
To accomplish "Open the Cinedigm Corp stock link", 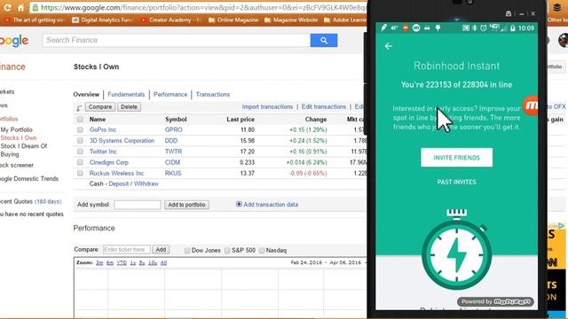I will coord(109,162).
